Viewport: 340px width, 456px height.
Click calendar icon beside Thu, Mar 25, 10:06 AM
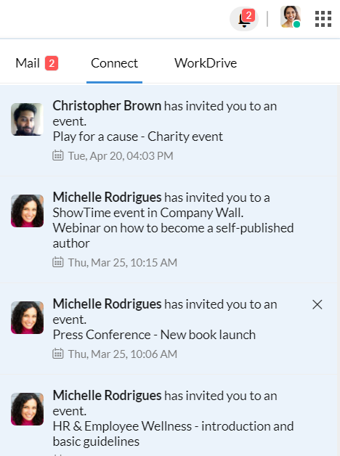coord(58,354)
